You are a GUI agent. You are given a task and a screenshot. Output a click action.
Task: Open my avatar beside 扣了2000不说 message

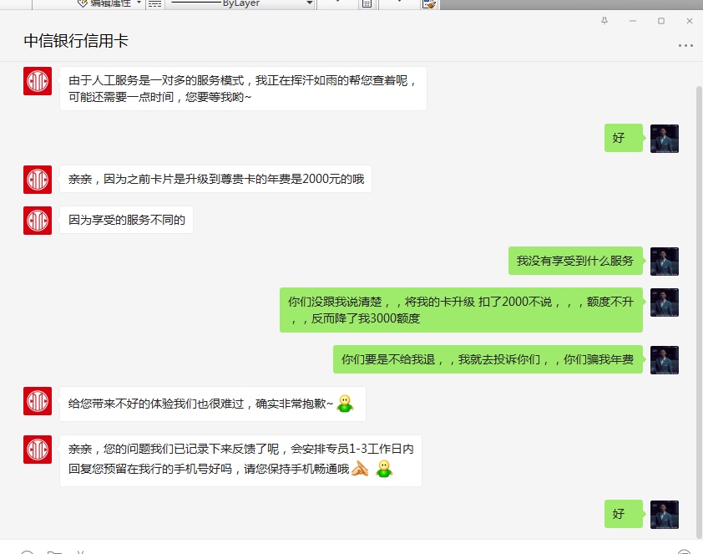point(665,302)
